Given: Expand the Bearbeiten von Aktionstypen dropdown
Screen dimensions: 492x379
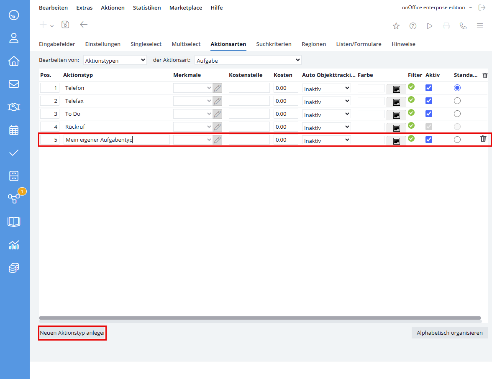Looking at the screenshot, I should pos(115,60).
